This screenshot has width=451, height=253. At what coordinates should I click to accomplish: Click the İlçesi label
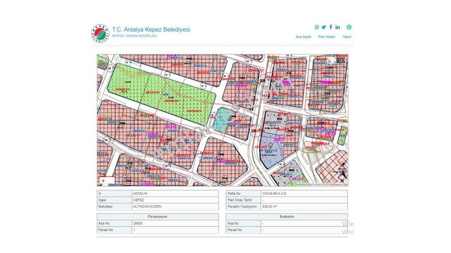[x=103, y=200]
